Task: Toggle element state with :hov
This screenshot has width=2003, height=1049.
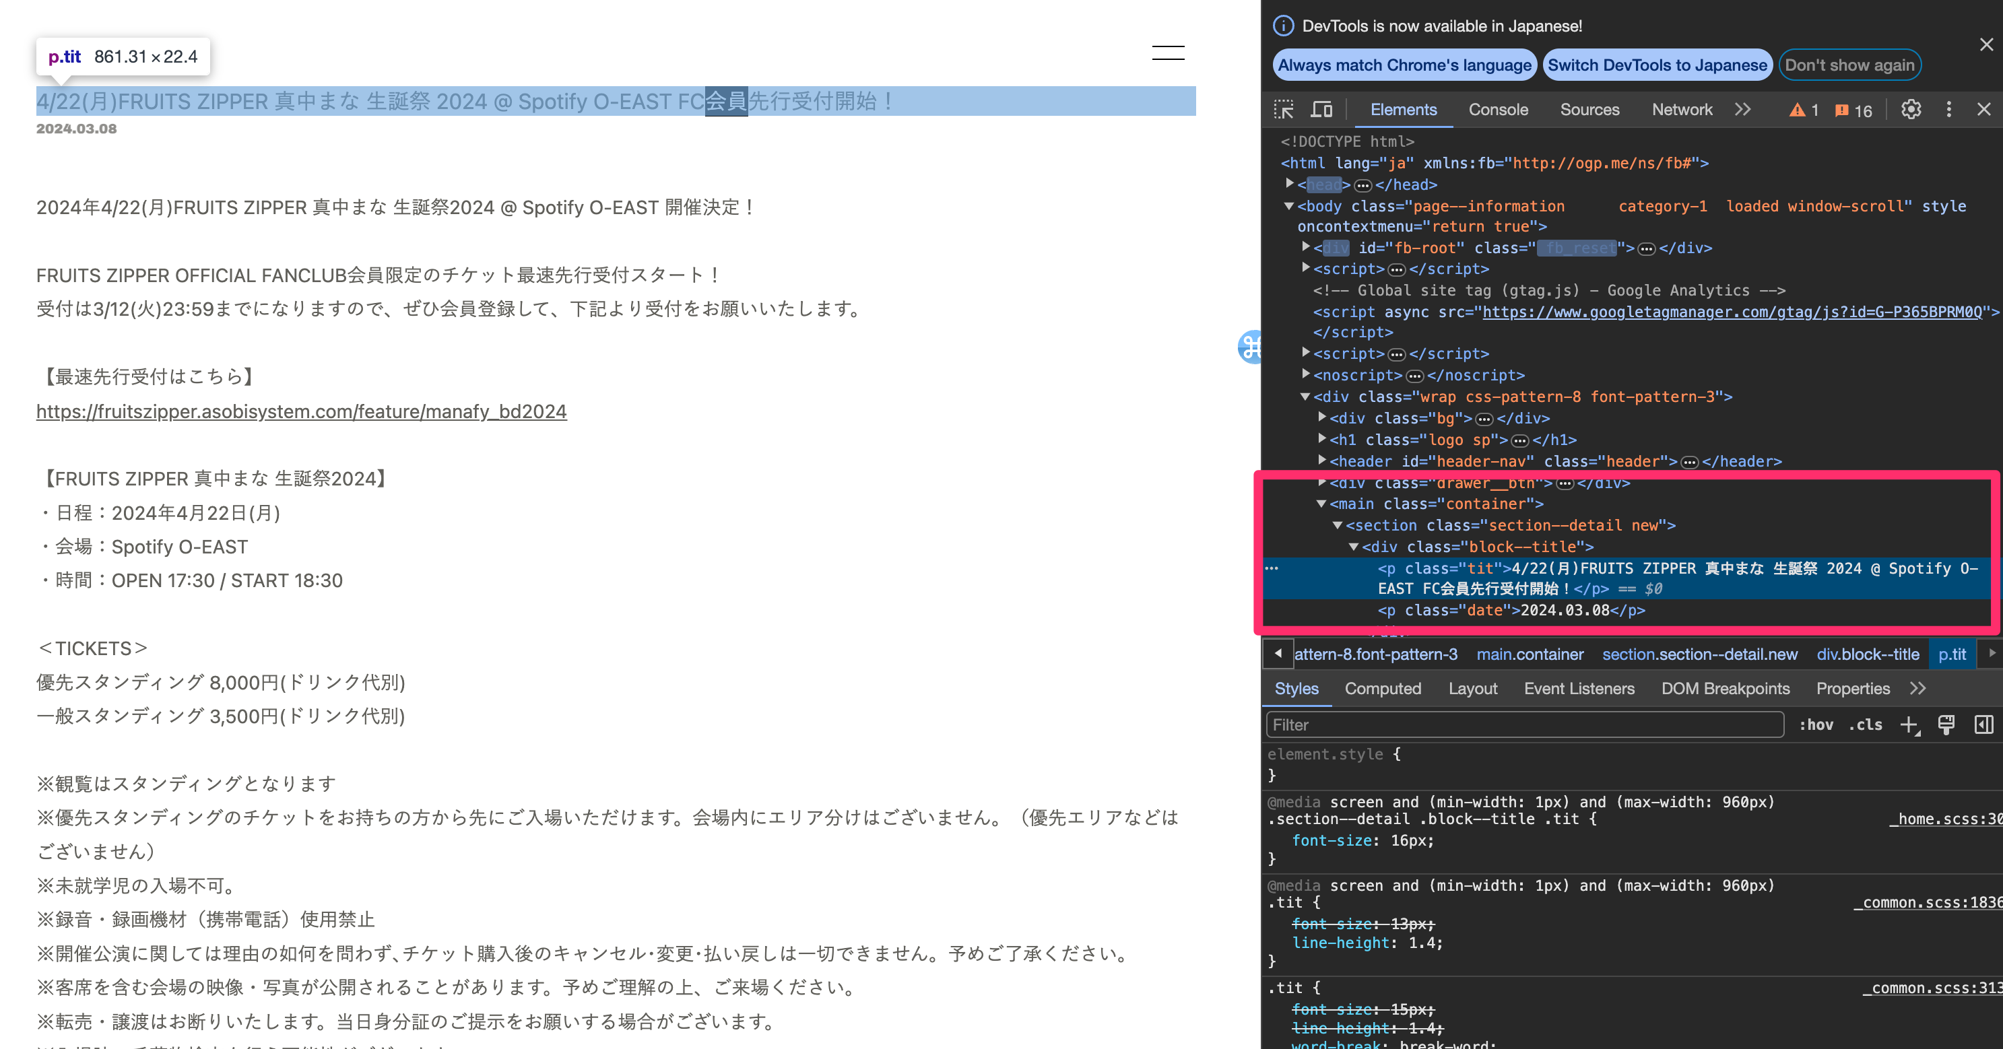Action: [x=1816, y=724]
